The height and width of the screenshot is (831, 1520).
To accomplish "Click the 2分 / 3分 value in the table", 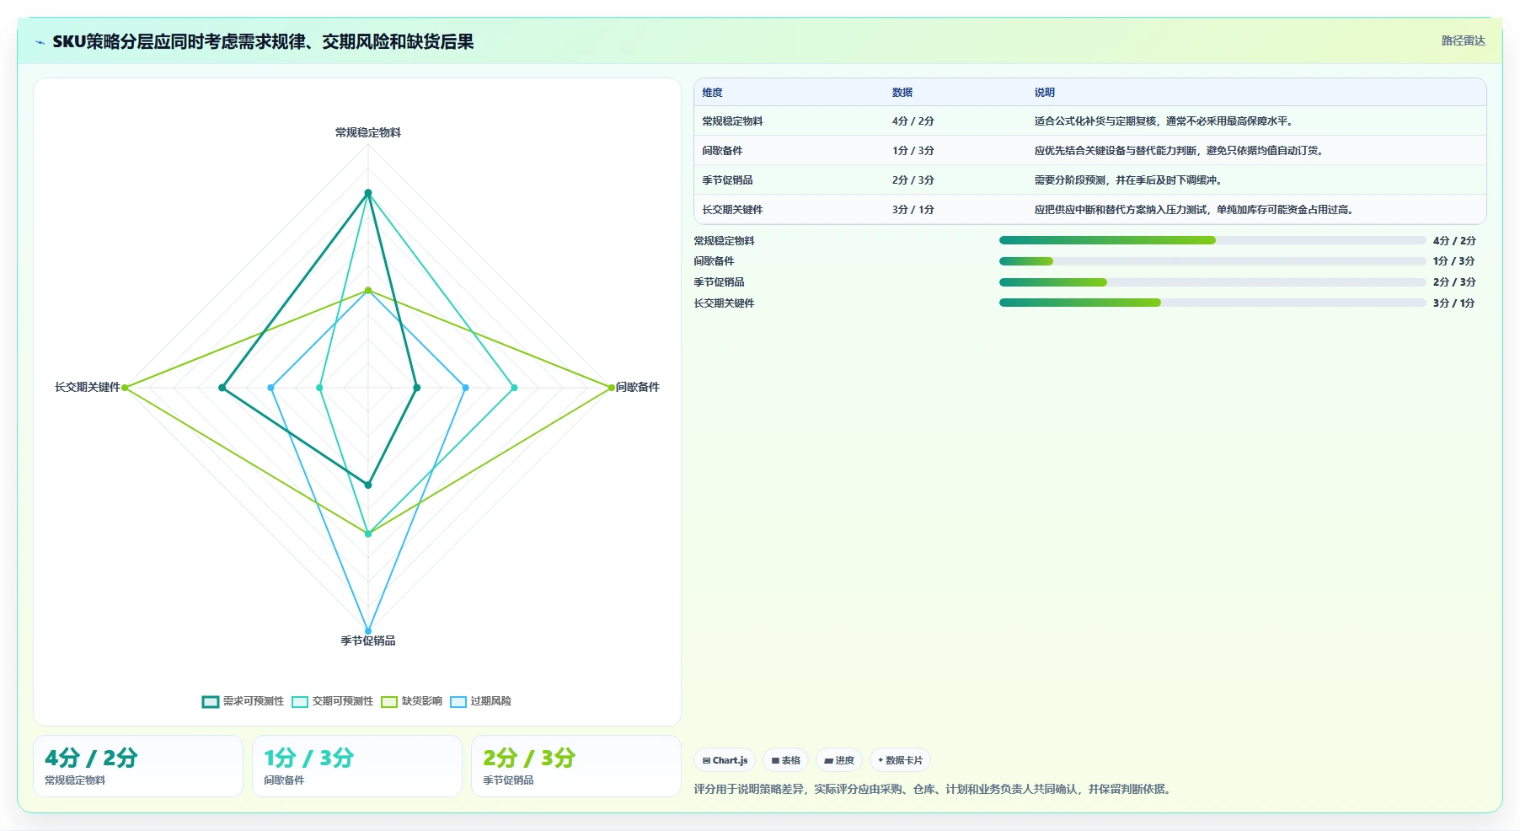I will (913, 180).
